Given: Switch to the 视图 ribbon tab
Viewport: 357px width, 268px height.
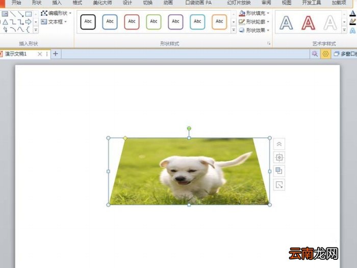Looking at the screenshot, I should 287,3.
